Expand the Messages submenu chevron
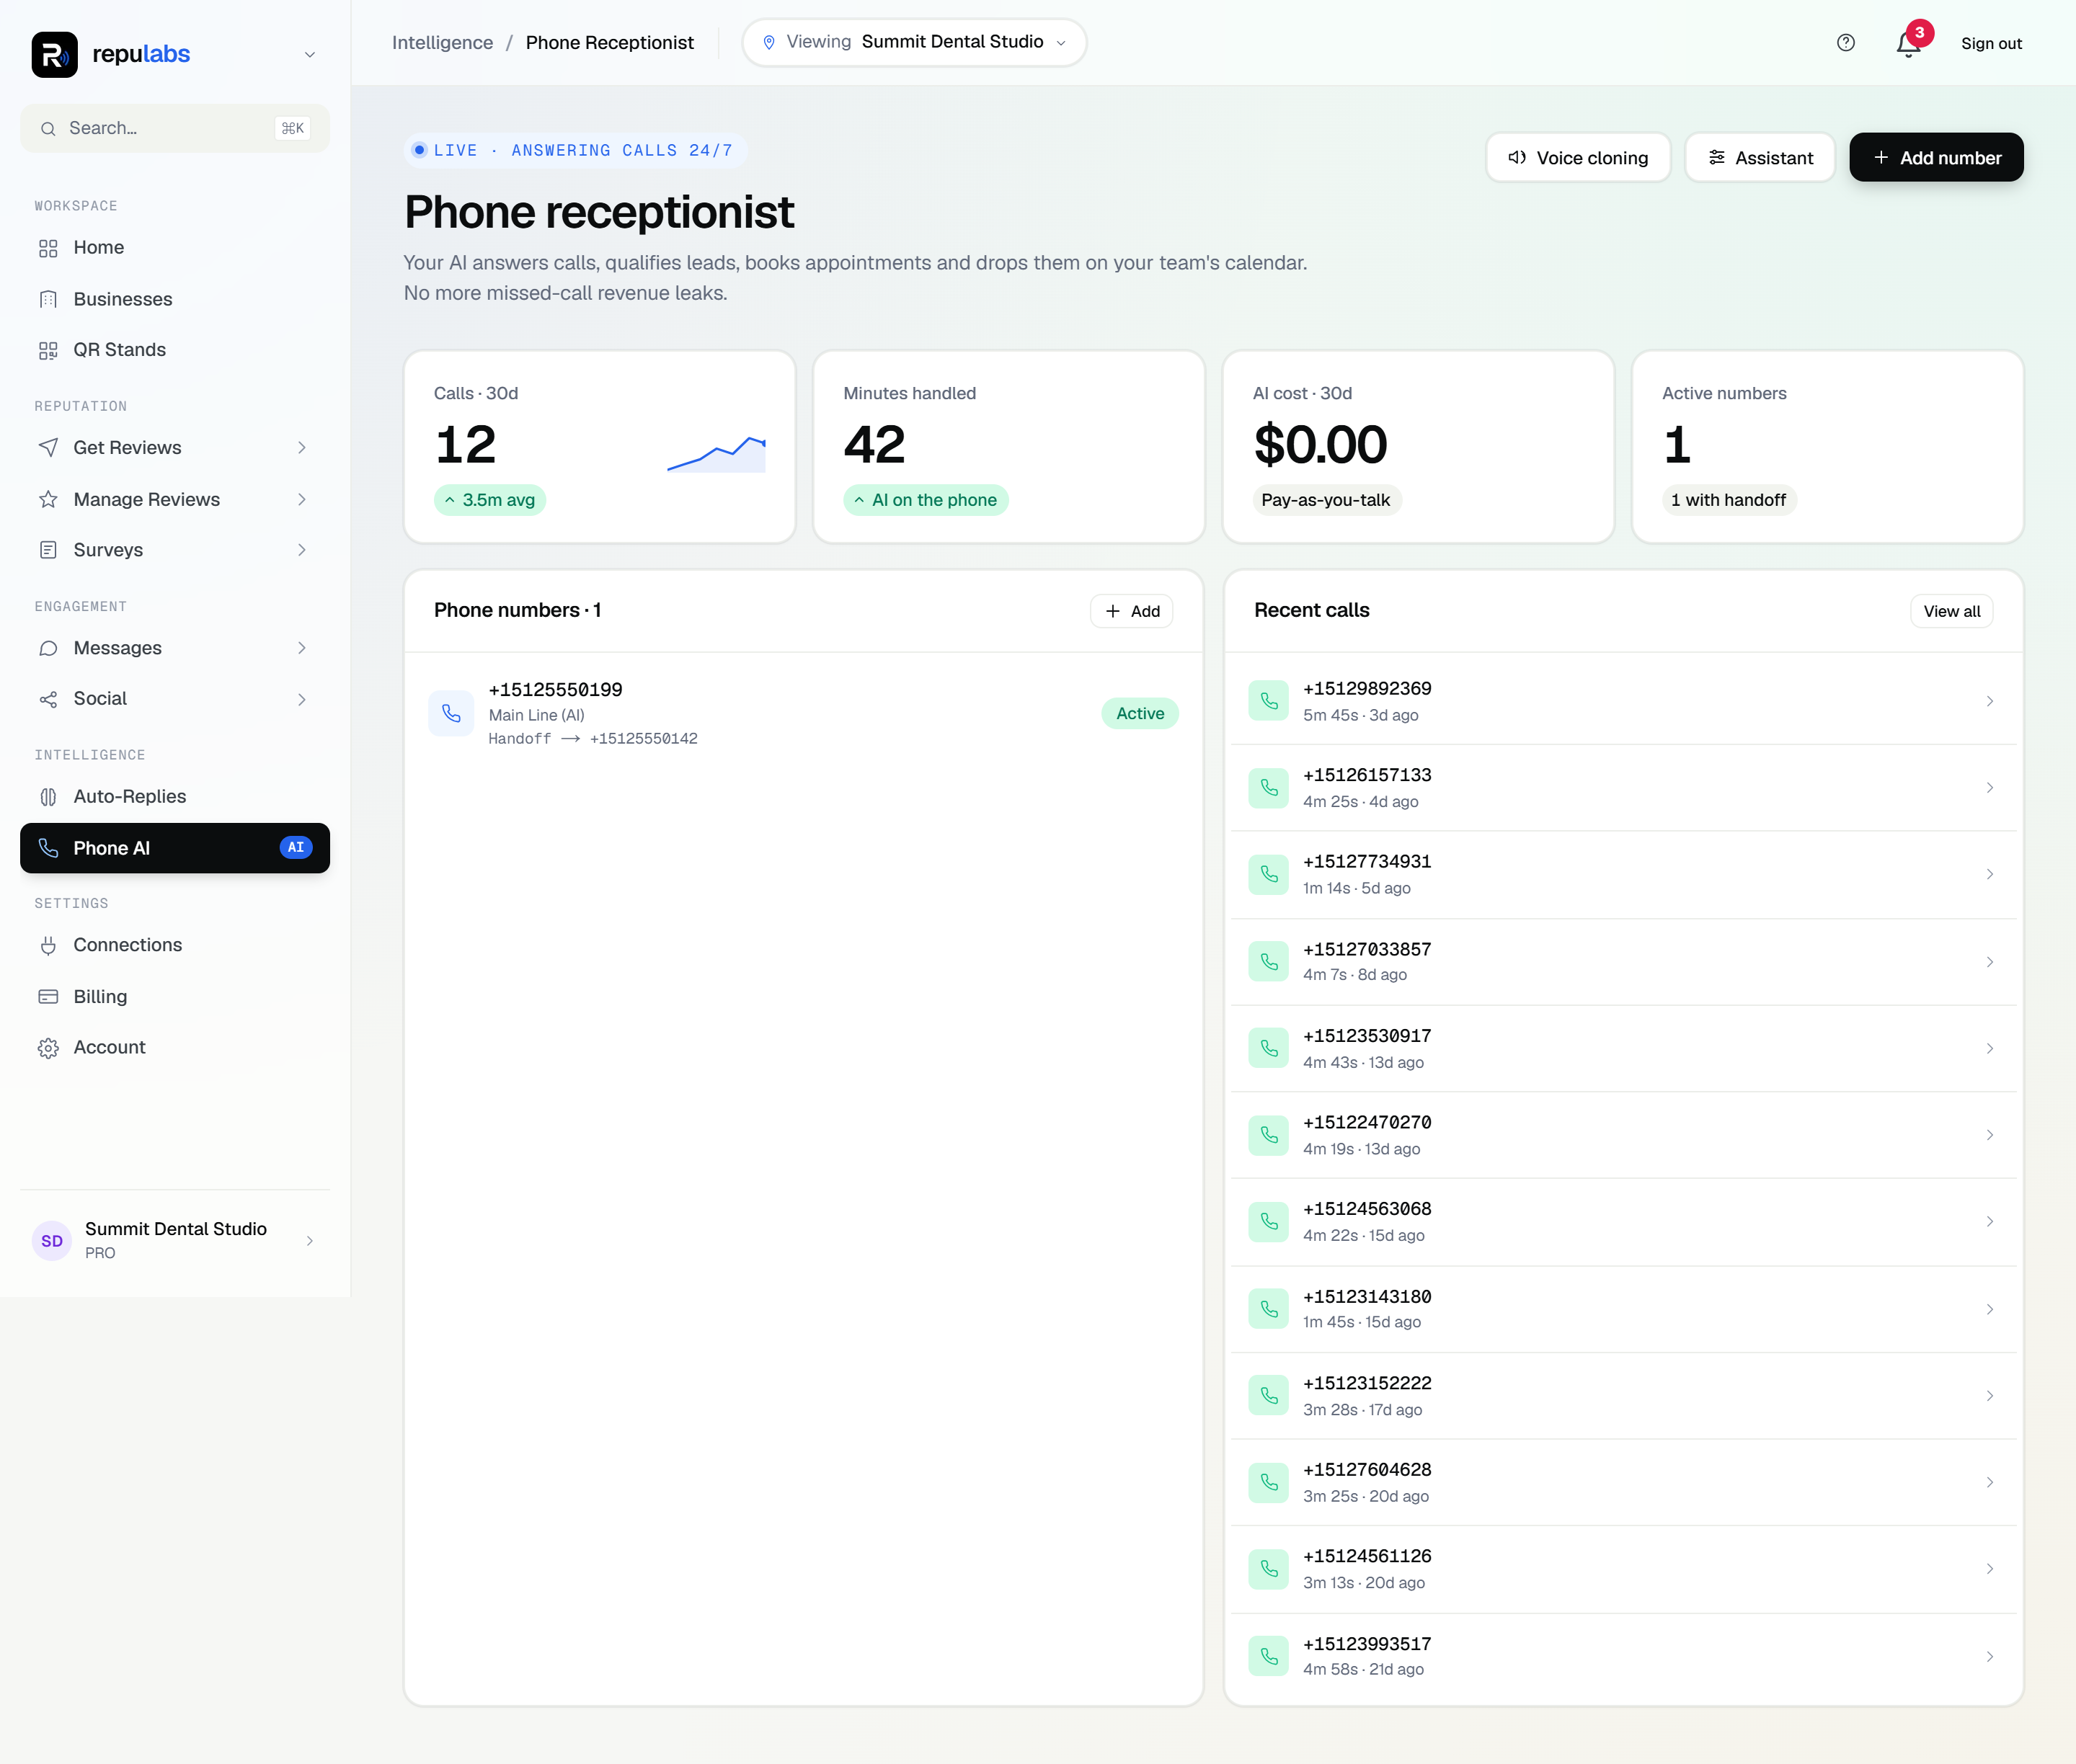The image size is (2076, 1764). (301, 648)
